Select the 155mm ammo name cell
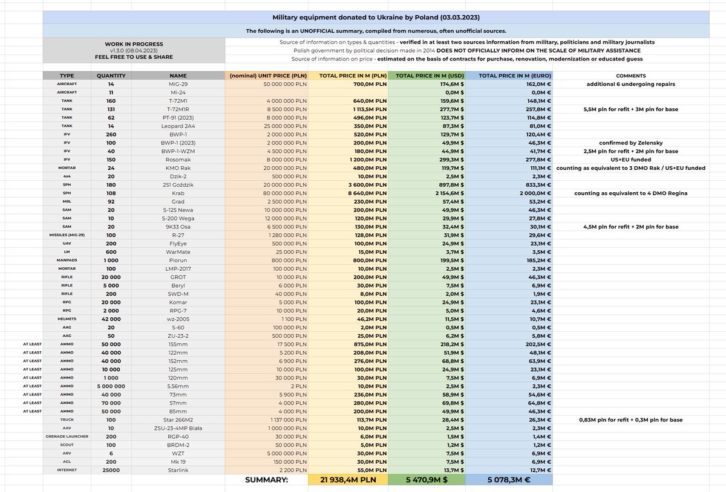 click(x=178, y=343)
